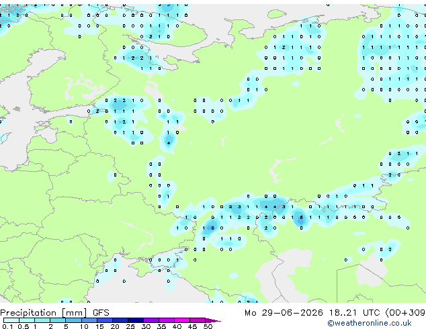Select the 35–40 mm legend color swatch
The height and width of the screenshot is (329, 426).
(x=167, y=320)
